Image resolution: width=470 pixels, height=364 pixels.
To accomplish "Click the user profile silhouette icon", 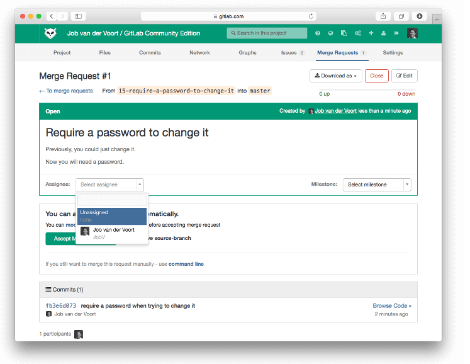I will (x=383, y=33).
